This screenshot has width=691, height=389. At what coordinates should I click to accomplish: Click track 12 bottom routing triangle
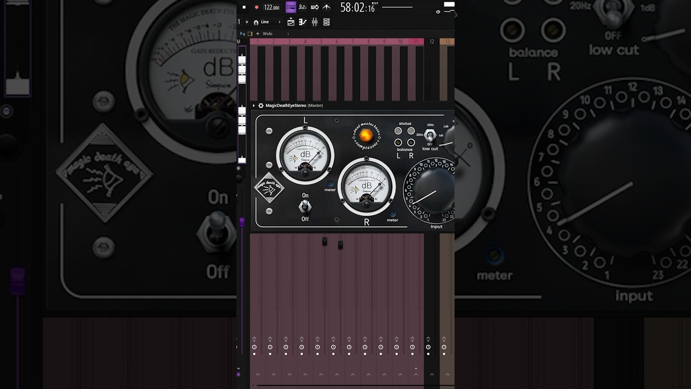(431, 374)
